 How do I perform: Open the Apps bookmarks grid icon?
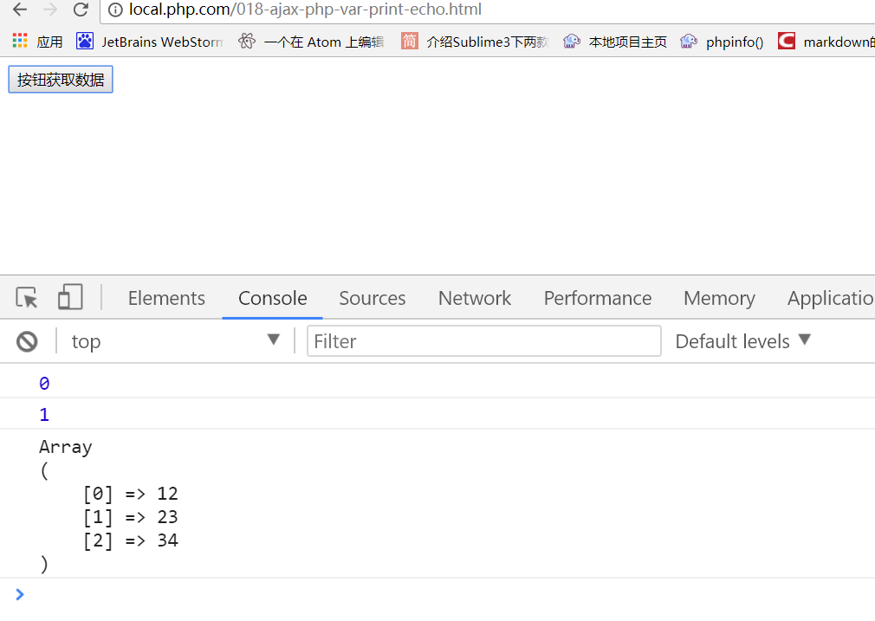pos(20,41)
